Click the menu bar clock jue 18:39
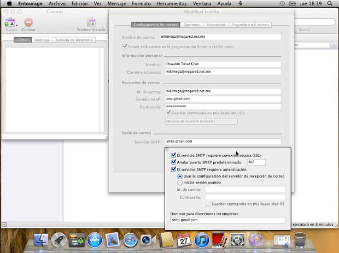The height and width of the screenshot is (253, 339). (x=311, y=3)
